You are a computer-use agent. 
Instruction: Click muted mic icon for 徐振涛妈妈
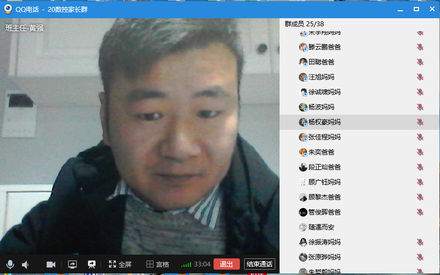[x=420, y=242]
